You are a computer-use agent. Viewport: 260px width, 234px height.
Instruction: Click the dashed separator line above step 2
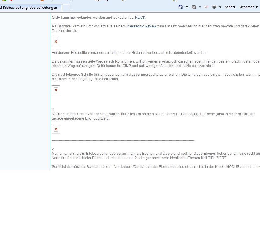(x=123, y=141)
